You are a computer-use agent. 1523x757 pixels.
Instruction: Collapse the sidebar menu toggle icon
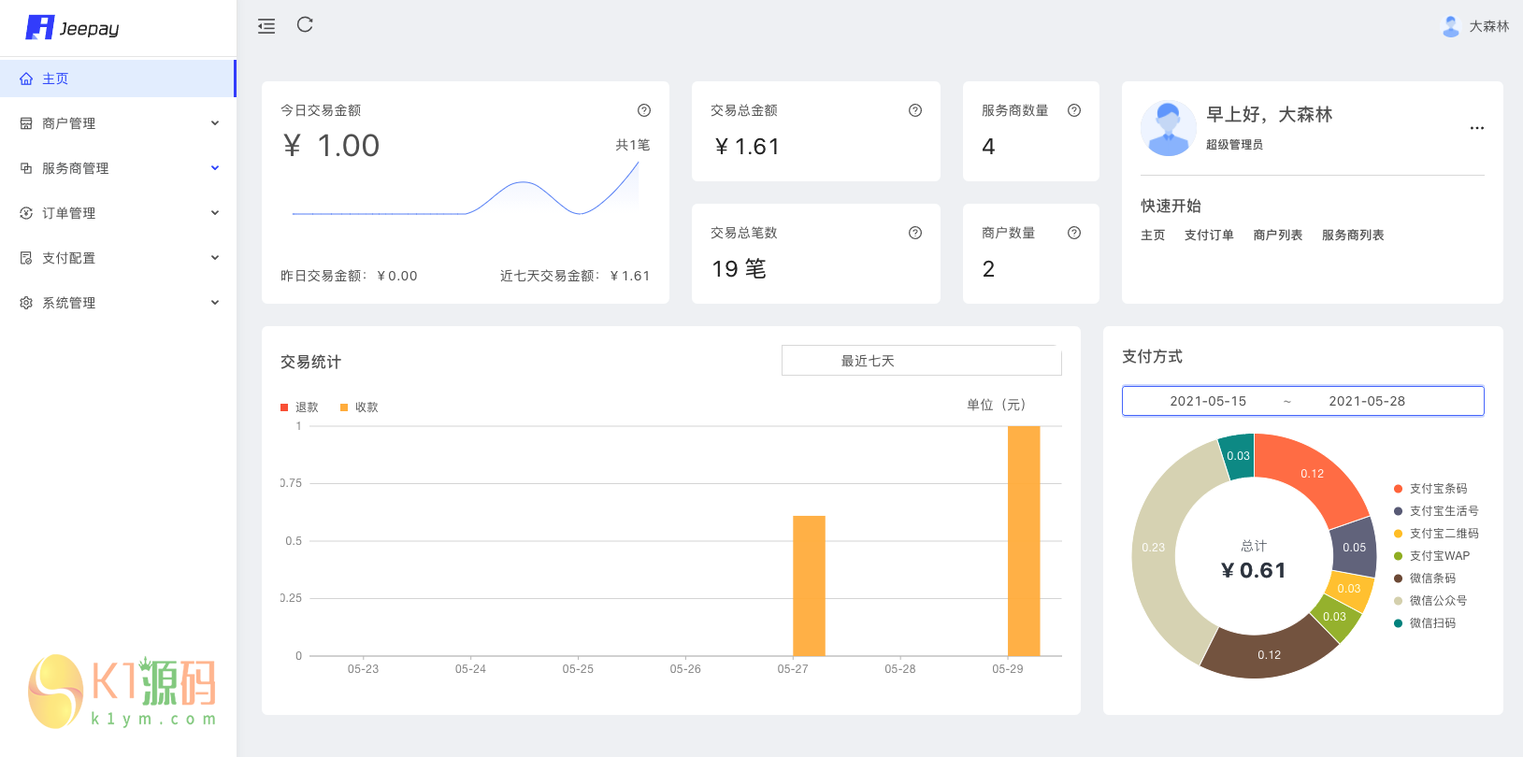click(266, 26)
